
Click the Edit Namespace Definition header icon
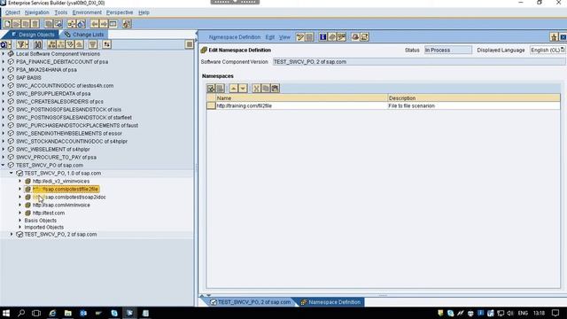(204, 50)
